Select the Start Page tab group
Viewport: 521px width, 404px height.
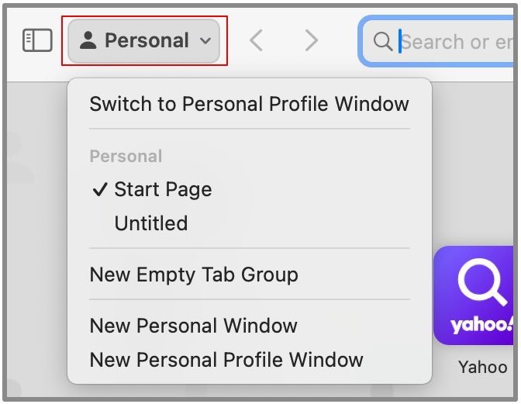click(x=163, y=190)
